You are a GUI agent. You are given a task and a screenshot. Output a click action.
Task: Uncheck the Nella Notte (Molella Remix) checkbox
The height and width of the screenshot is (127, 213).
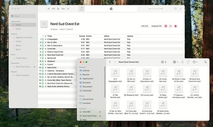(x=46, y=87)
